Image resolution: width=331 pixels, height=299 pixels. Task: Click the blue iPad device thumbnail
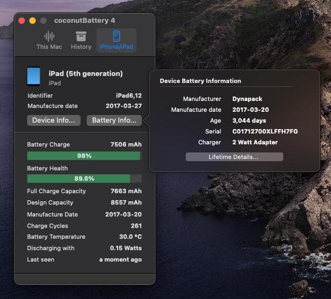(34, 77)
